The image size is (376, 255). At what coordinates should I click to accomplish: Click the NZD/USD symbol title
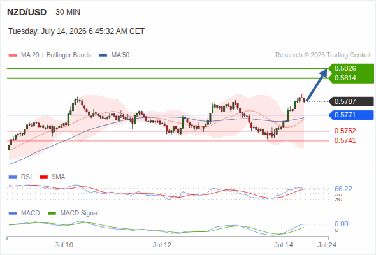click(x=27, y=12)
